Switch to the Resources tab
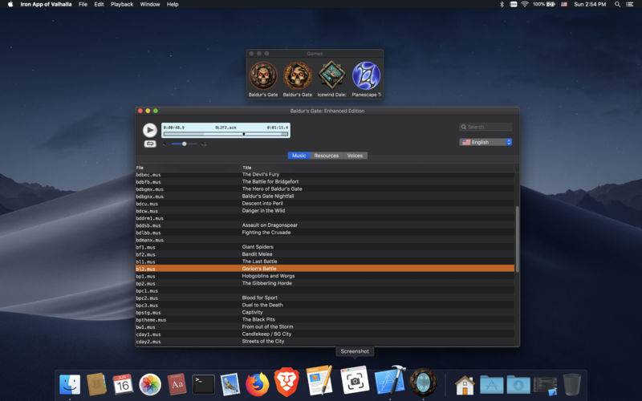Screen dimensions: 642x401 point(327,156)
